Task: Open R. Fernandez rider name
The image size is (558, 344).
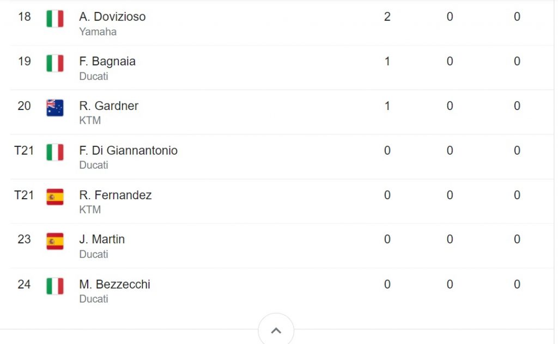Action: (x=116, y=195)
